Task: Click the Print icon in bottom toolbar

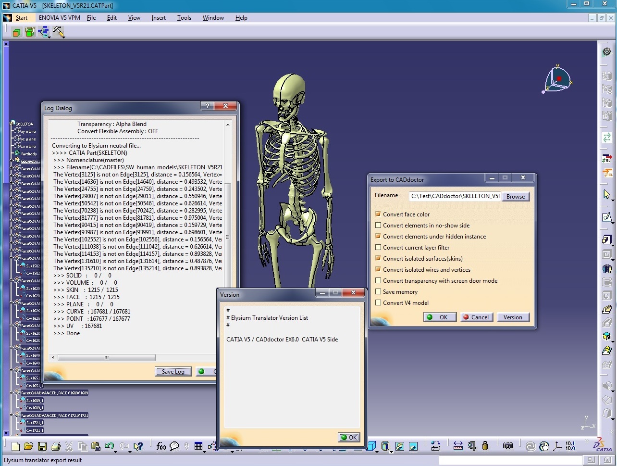Action: (55, 446)
